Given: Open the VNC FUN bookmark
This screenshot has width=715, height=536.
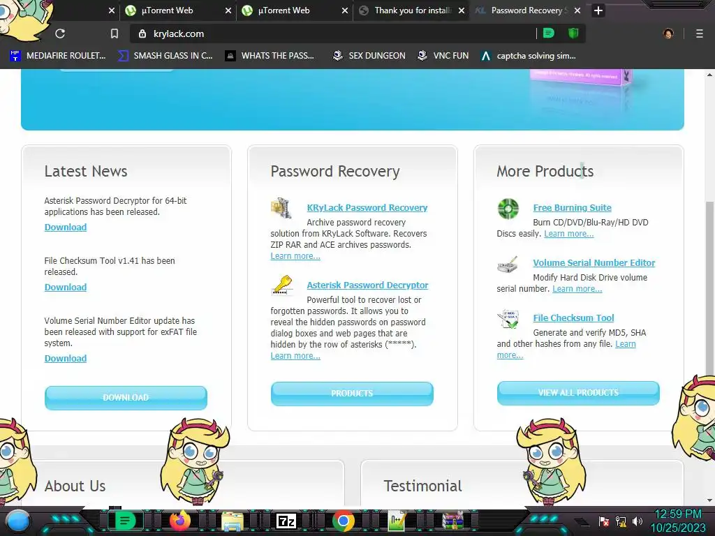Looking at the screenshot, I should pos(443,56).
